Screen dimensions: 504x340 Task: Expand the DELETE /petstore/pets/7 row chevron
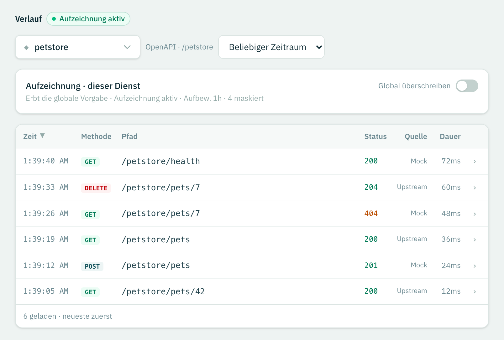[x=475, y=188]
